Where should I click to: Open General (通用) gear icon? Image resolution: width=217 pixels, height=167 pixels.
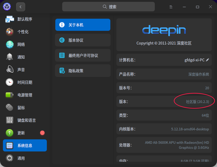pos(10,158)
